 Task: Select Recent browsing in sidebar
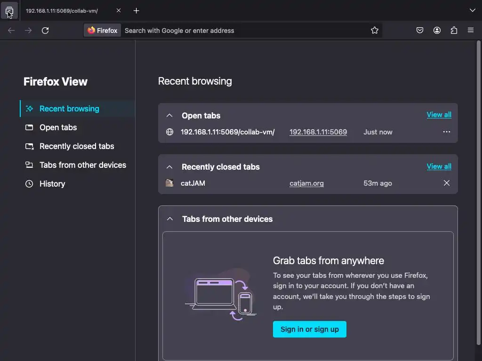78,109
